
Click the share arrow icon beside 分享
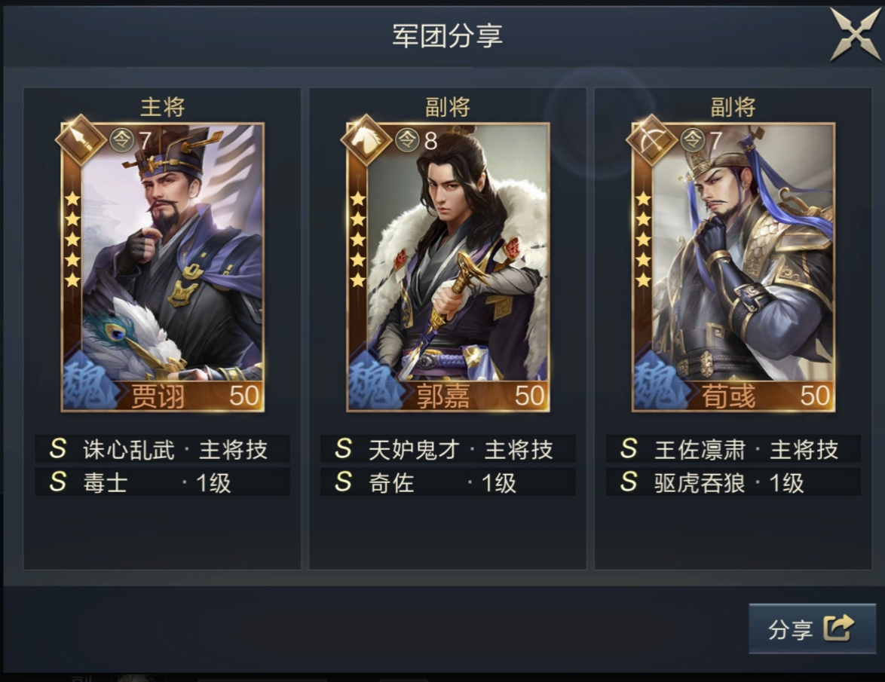(839, 628)
